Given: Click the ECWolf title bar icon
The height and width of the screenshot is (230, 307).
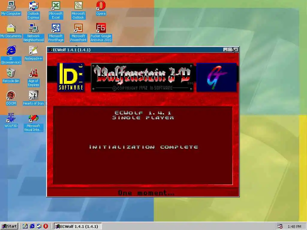Looking at the screenshot, I should [50, 50].
